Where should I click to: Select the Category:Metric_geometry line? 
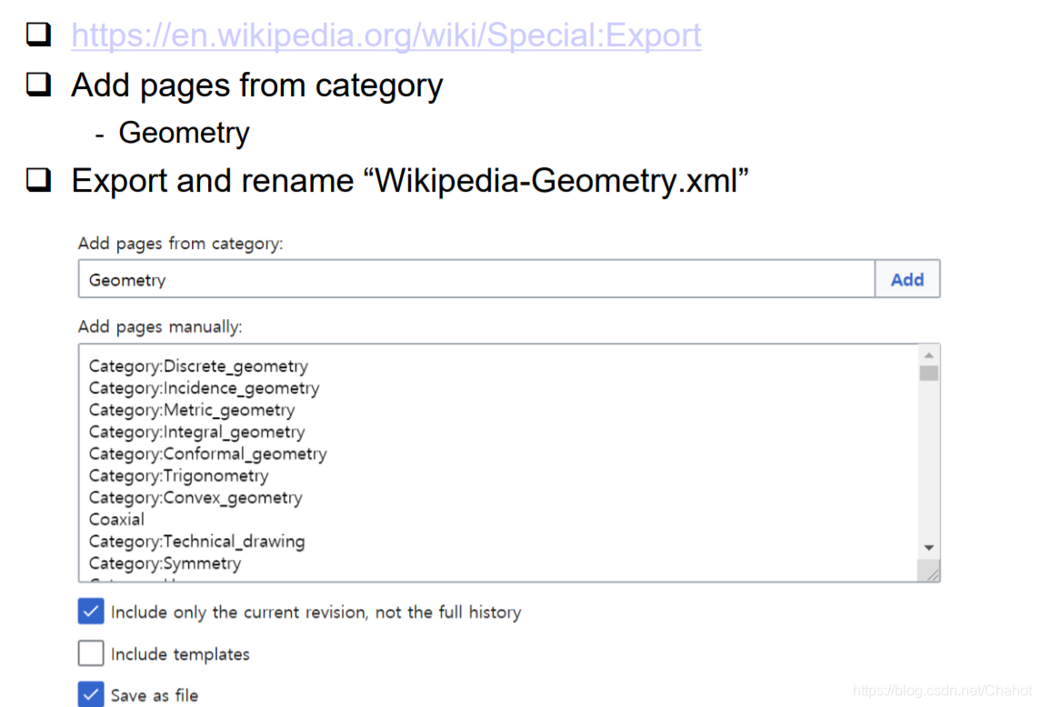192,410
